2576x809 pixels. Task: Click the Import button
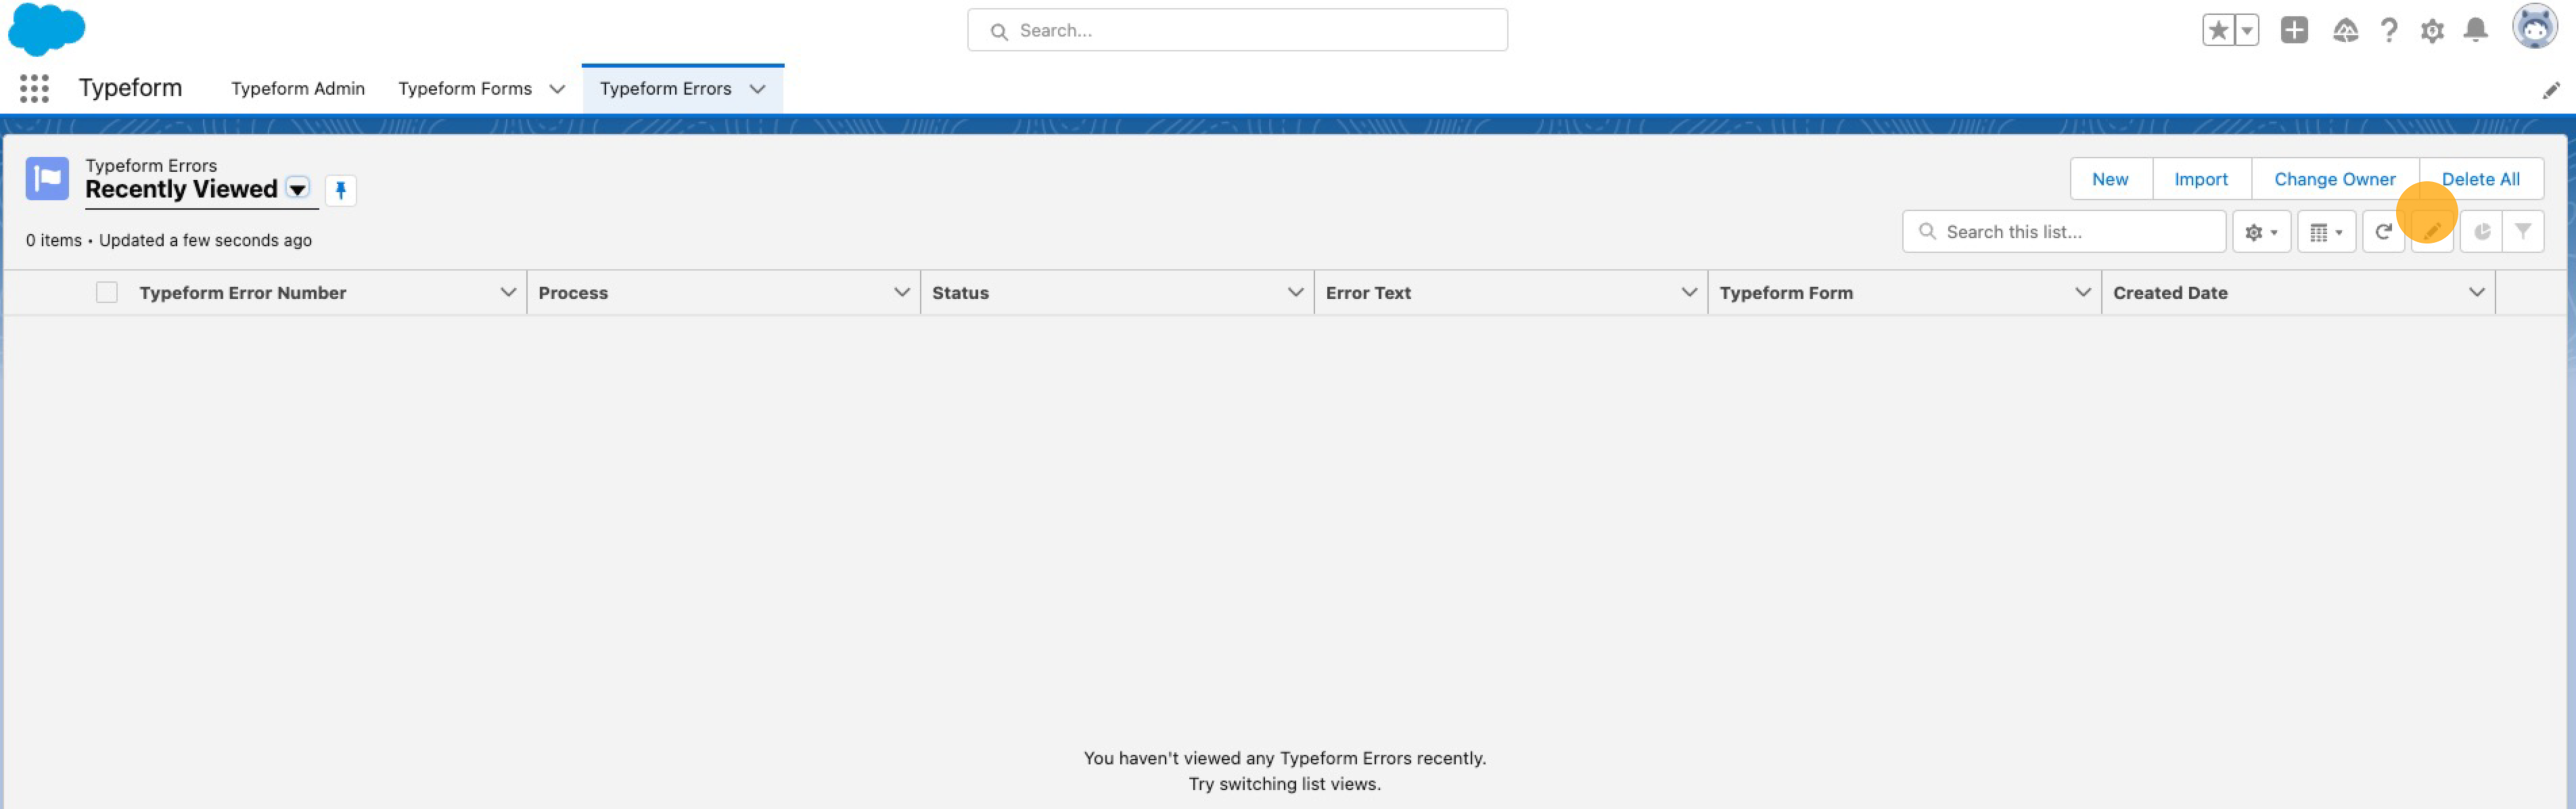(2201, 179)
